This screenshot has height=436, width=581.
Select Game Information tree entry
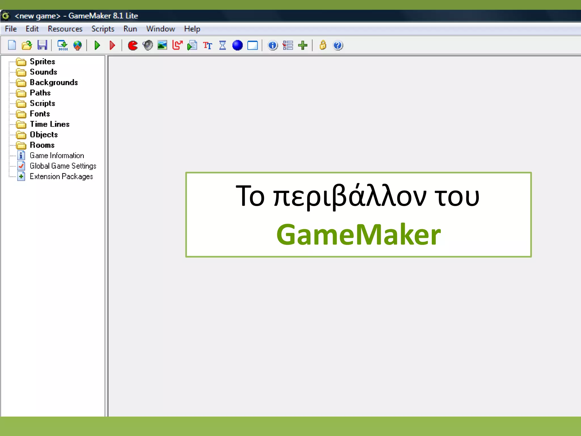pyautogui.click(x=57, y=156)
